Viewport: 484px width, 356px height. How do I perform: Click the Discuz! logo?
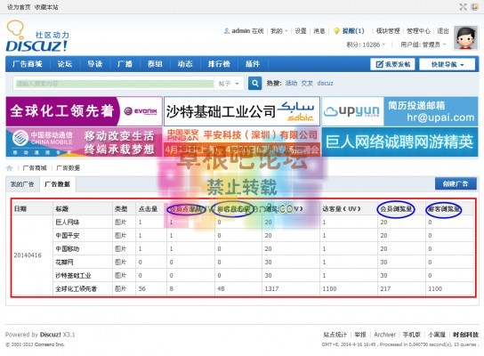(37, 36)
